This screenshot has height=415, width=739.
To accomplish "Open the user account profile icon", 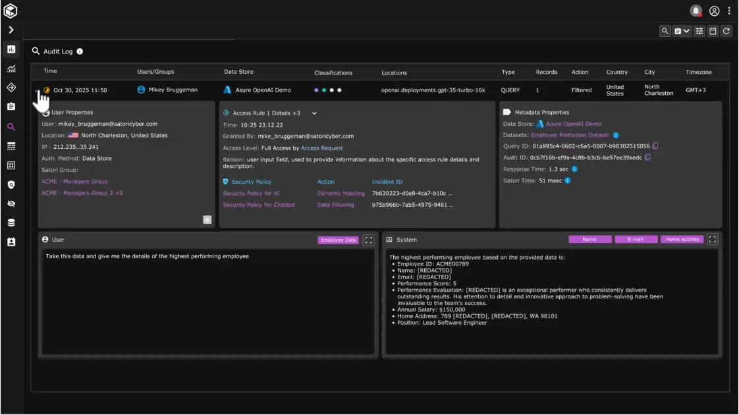I will pyautogui.click(x=715, y=11).
